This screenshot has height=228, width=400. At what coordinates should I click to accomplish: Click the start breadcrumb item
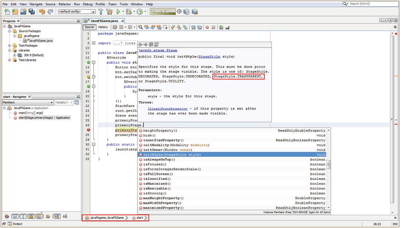pos(137,218)
